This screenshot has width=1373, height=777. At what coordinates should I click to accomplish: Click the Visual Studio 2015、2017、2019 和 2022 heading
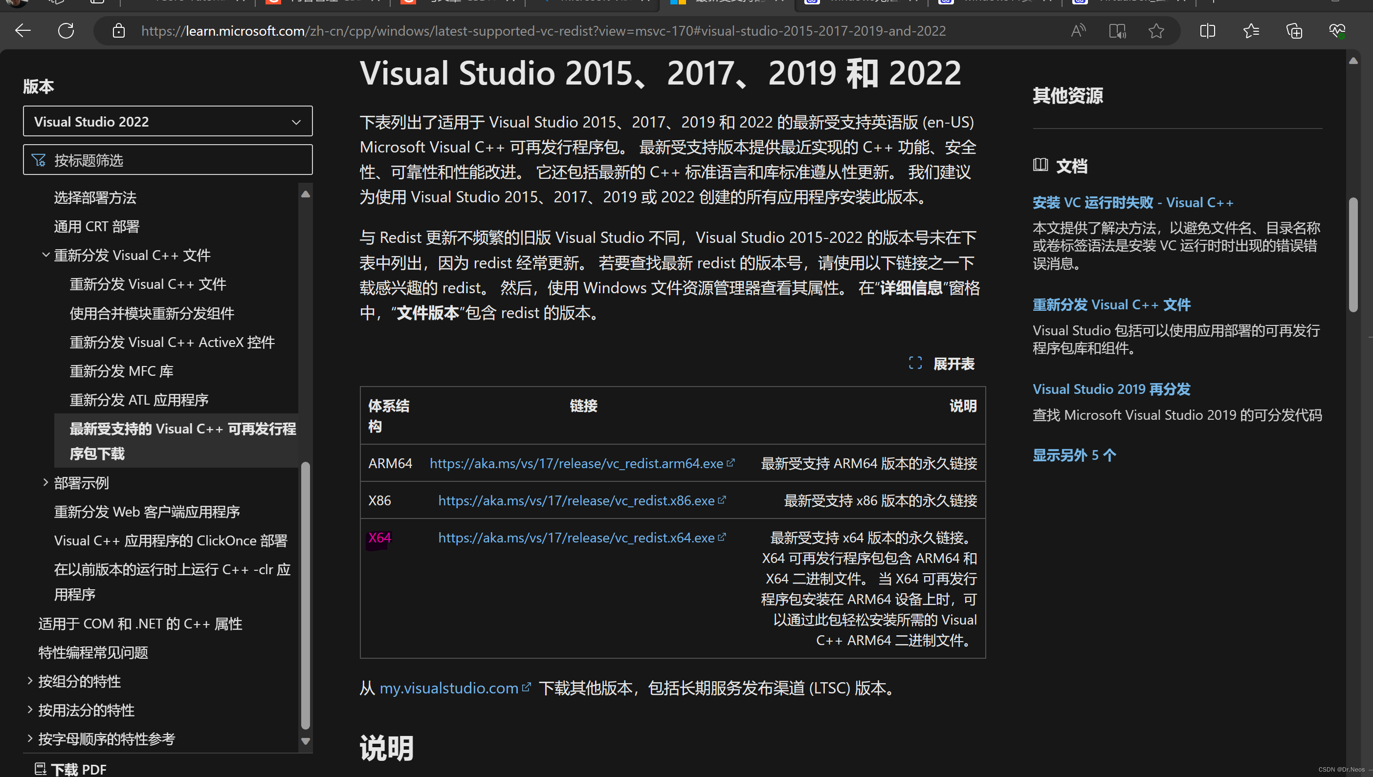point(661,73)
